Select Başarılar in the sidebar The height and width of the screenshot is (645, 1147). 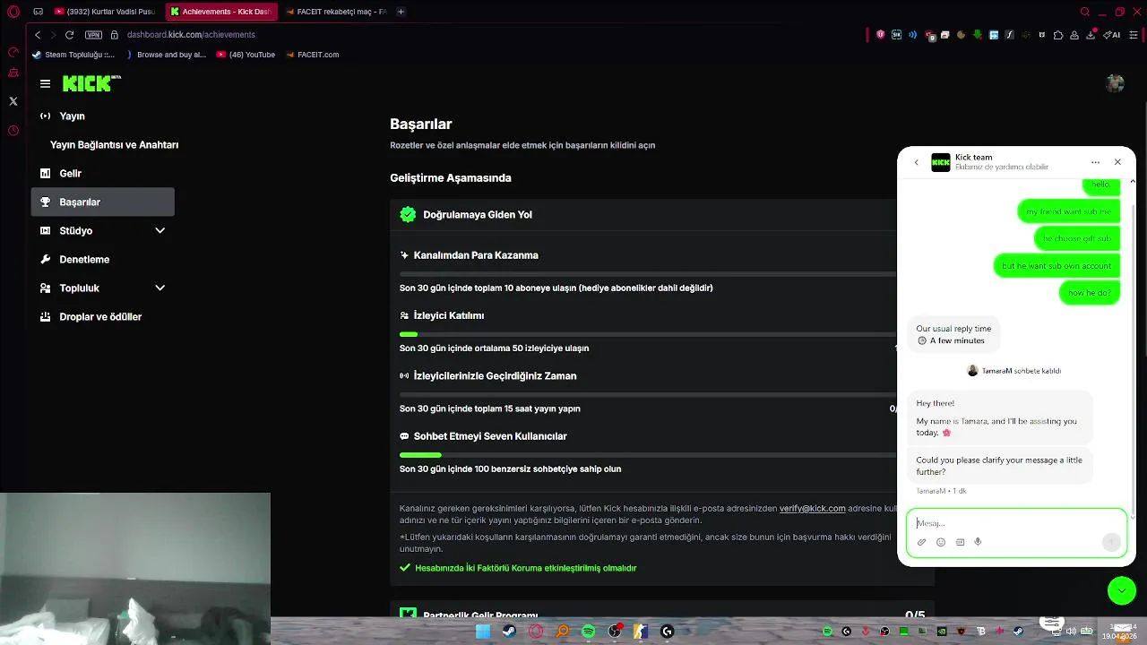(103, 202)
